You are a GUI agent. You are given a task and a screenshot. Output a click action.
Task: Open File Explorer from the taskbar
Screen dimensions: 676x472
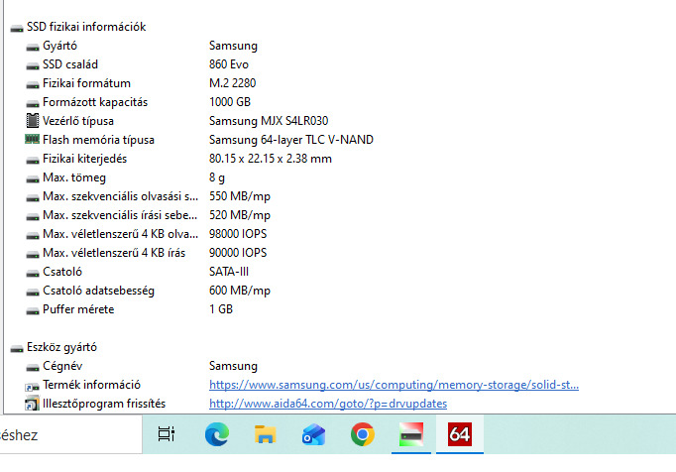pyautogui.click(x=265, y=434)
